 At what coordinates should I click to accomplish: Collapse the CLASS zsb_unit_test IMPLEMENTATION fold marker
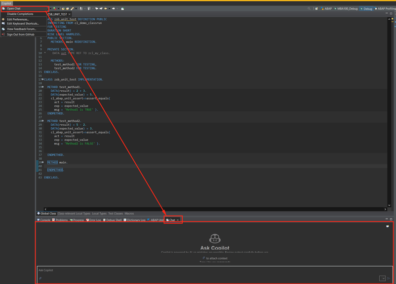(x=42, y=79)
